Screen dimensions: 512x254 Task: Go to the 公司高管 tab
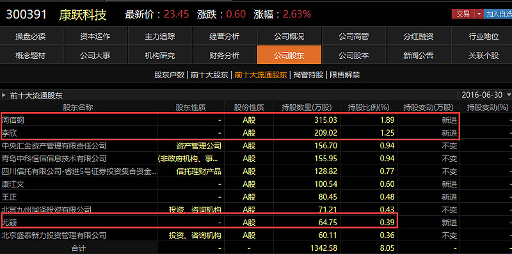point(354,36)
